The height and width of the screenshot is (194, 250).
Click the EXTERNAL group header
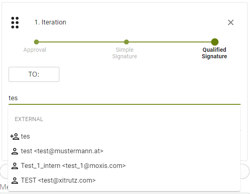[29, 119]
